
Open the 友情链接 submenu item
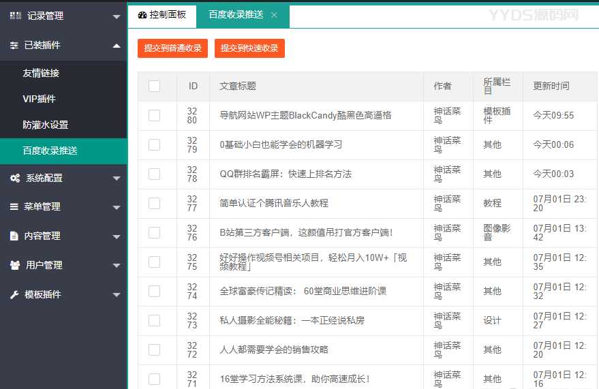pyautogui.click(x=41, y=73)
